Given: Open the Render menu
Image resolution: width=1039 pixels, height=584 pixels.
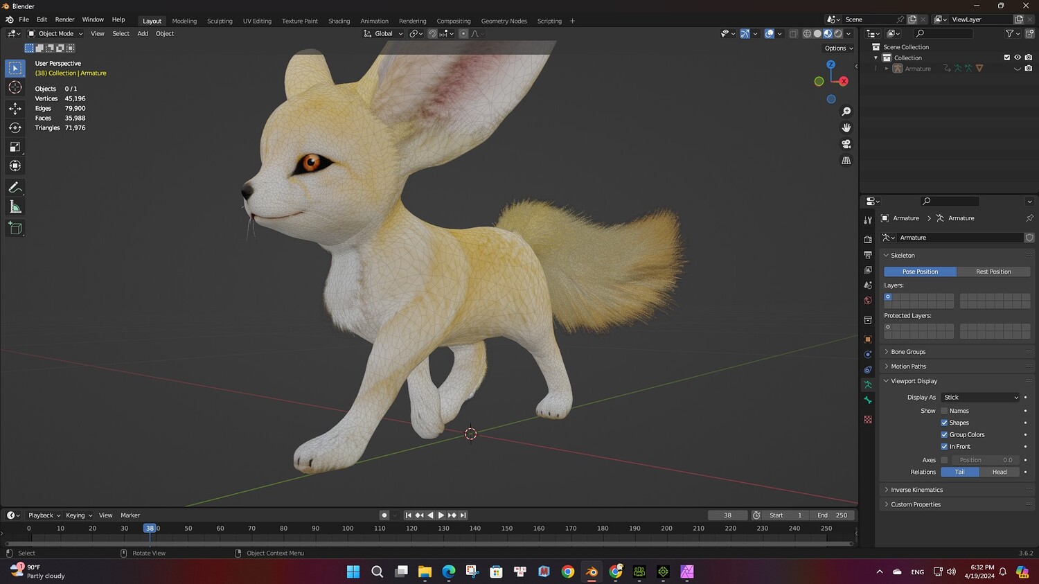Looking at the screenshot, I should (x=64, y=19).
